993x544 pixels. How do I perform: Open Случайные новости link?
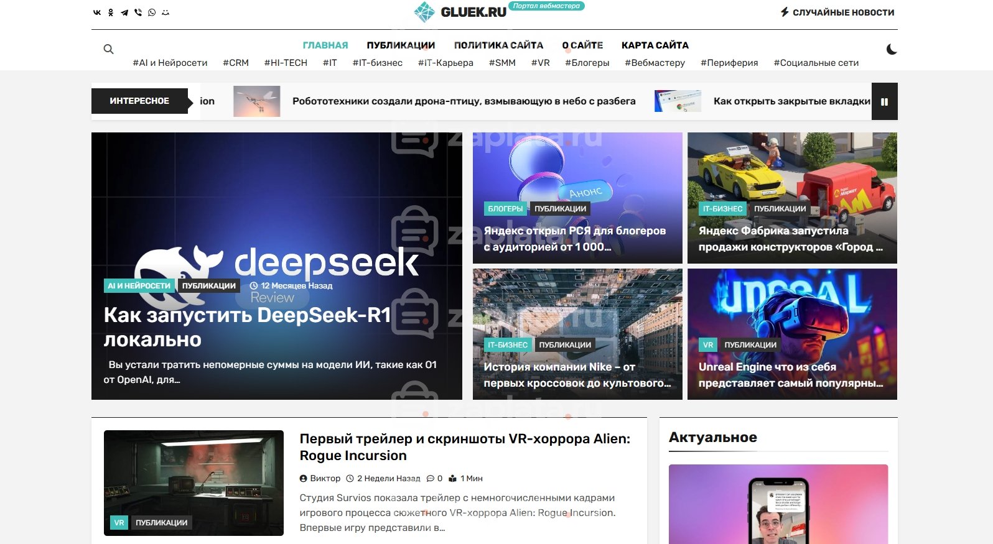[843, 12]
